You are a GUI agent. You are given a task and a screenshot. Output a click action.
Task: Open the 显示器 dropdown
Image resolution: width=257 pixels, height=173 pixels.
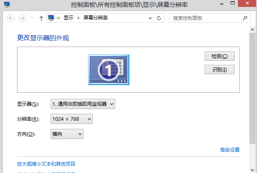point(83,104)
